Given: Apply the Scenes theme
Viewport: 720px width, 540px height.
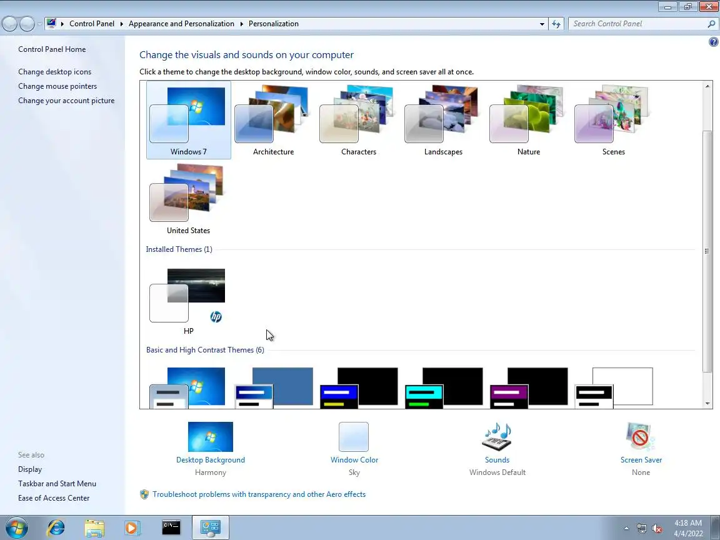Looking at the screenshot, I should tap(614, 120).
